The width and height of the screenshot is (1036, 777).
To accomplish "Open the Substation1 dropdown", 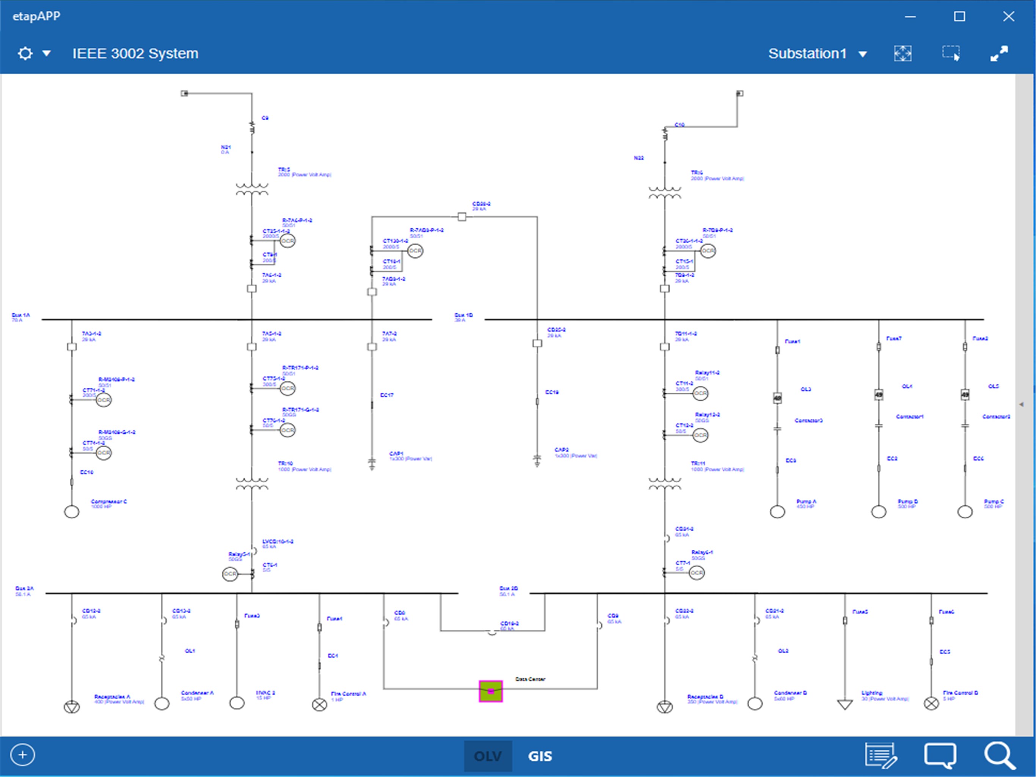I will coord(817,54).
